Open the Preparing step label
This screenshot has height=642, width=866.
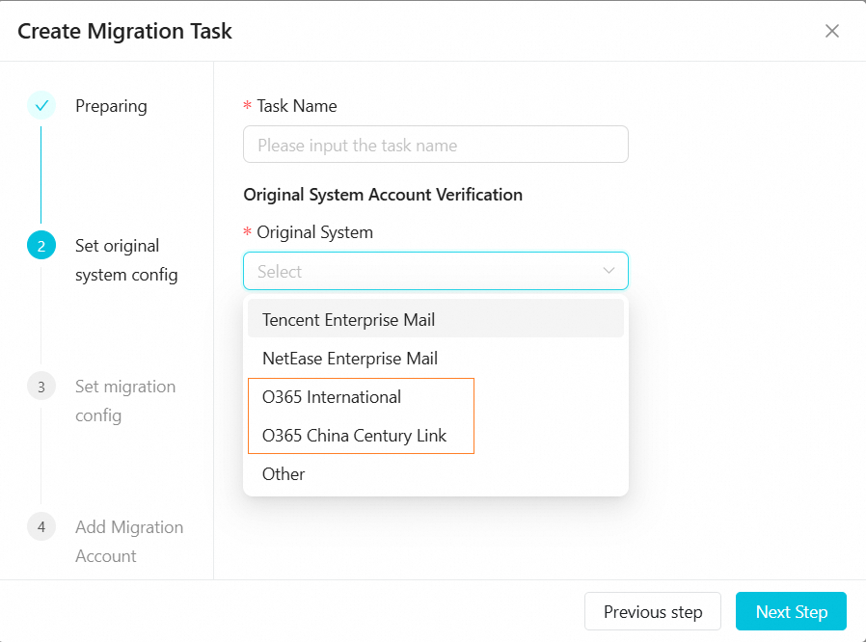(111, 106)
